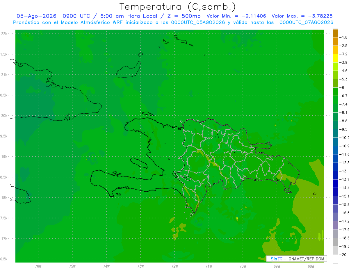
Task: Pick the lime swatch between -3.9 and -4.6
Action: coord(335,66)
